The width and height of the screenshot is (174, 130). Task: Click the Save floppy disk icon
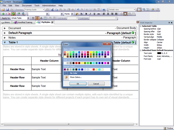pos(7,10)
